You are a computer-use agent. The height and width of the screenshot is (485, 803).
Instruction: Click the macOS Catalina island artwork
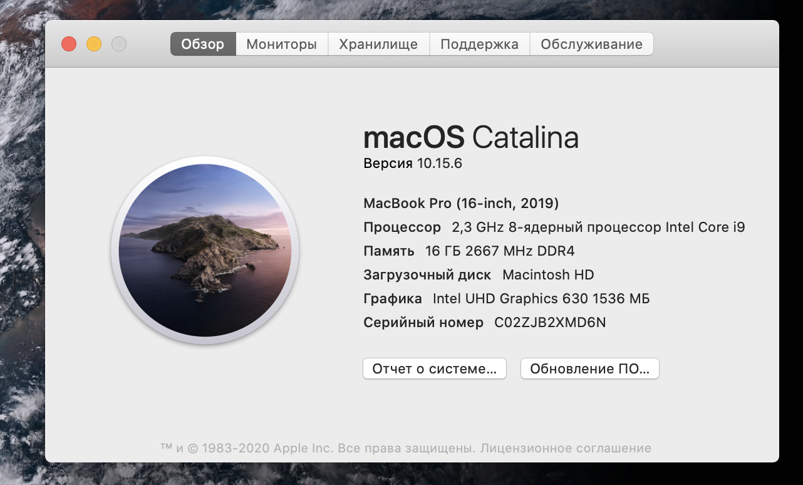coord(205,250)
